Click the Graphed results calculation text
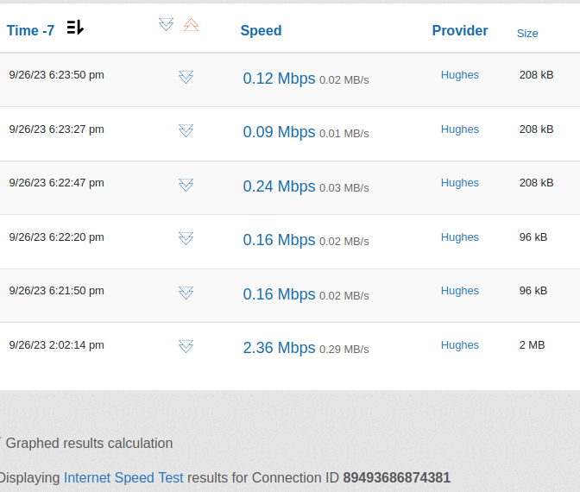This screenshot has width=580, height=492. click(89, 444)
